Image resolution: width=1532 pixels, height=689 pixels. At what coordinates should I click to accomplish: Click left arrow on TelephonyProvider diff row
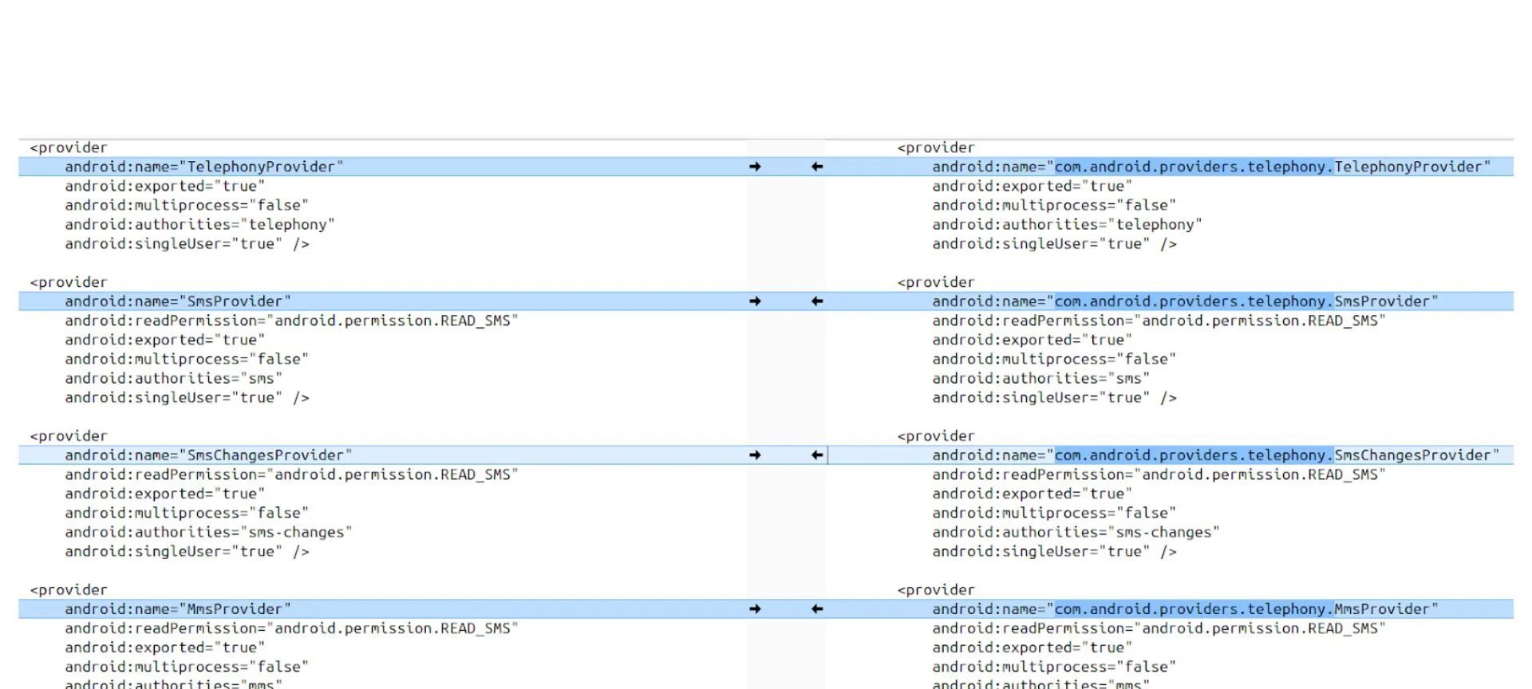click(x=817, y=167)
